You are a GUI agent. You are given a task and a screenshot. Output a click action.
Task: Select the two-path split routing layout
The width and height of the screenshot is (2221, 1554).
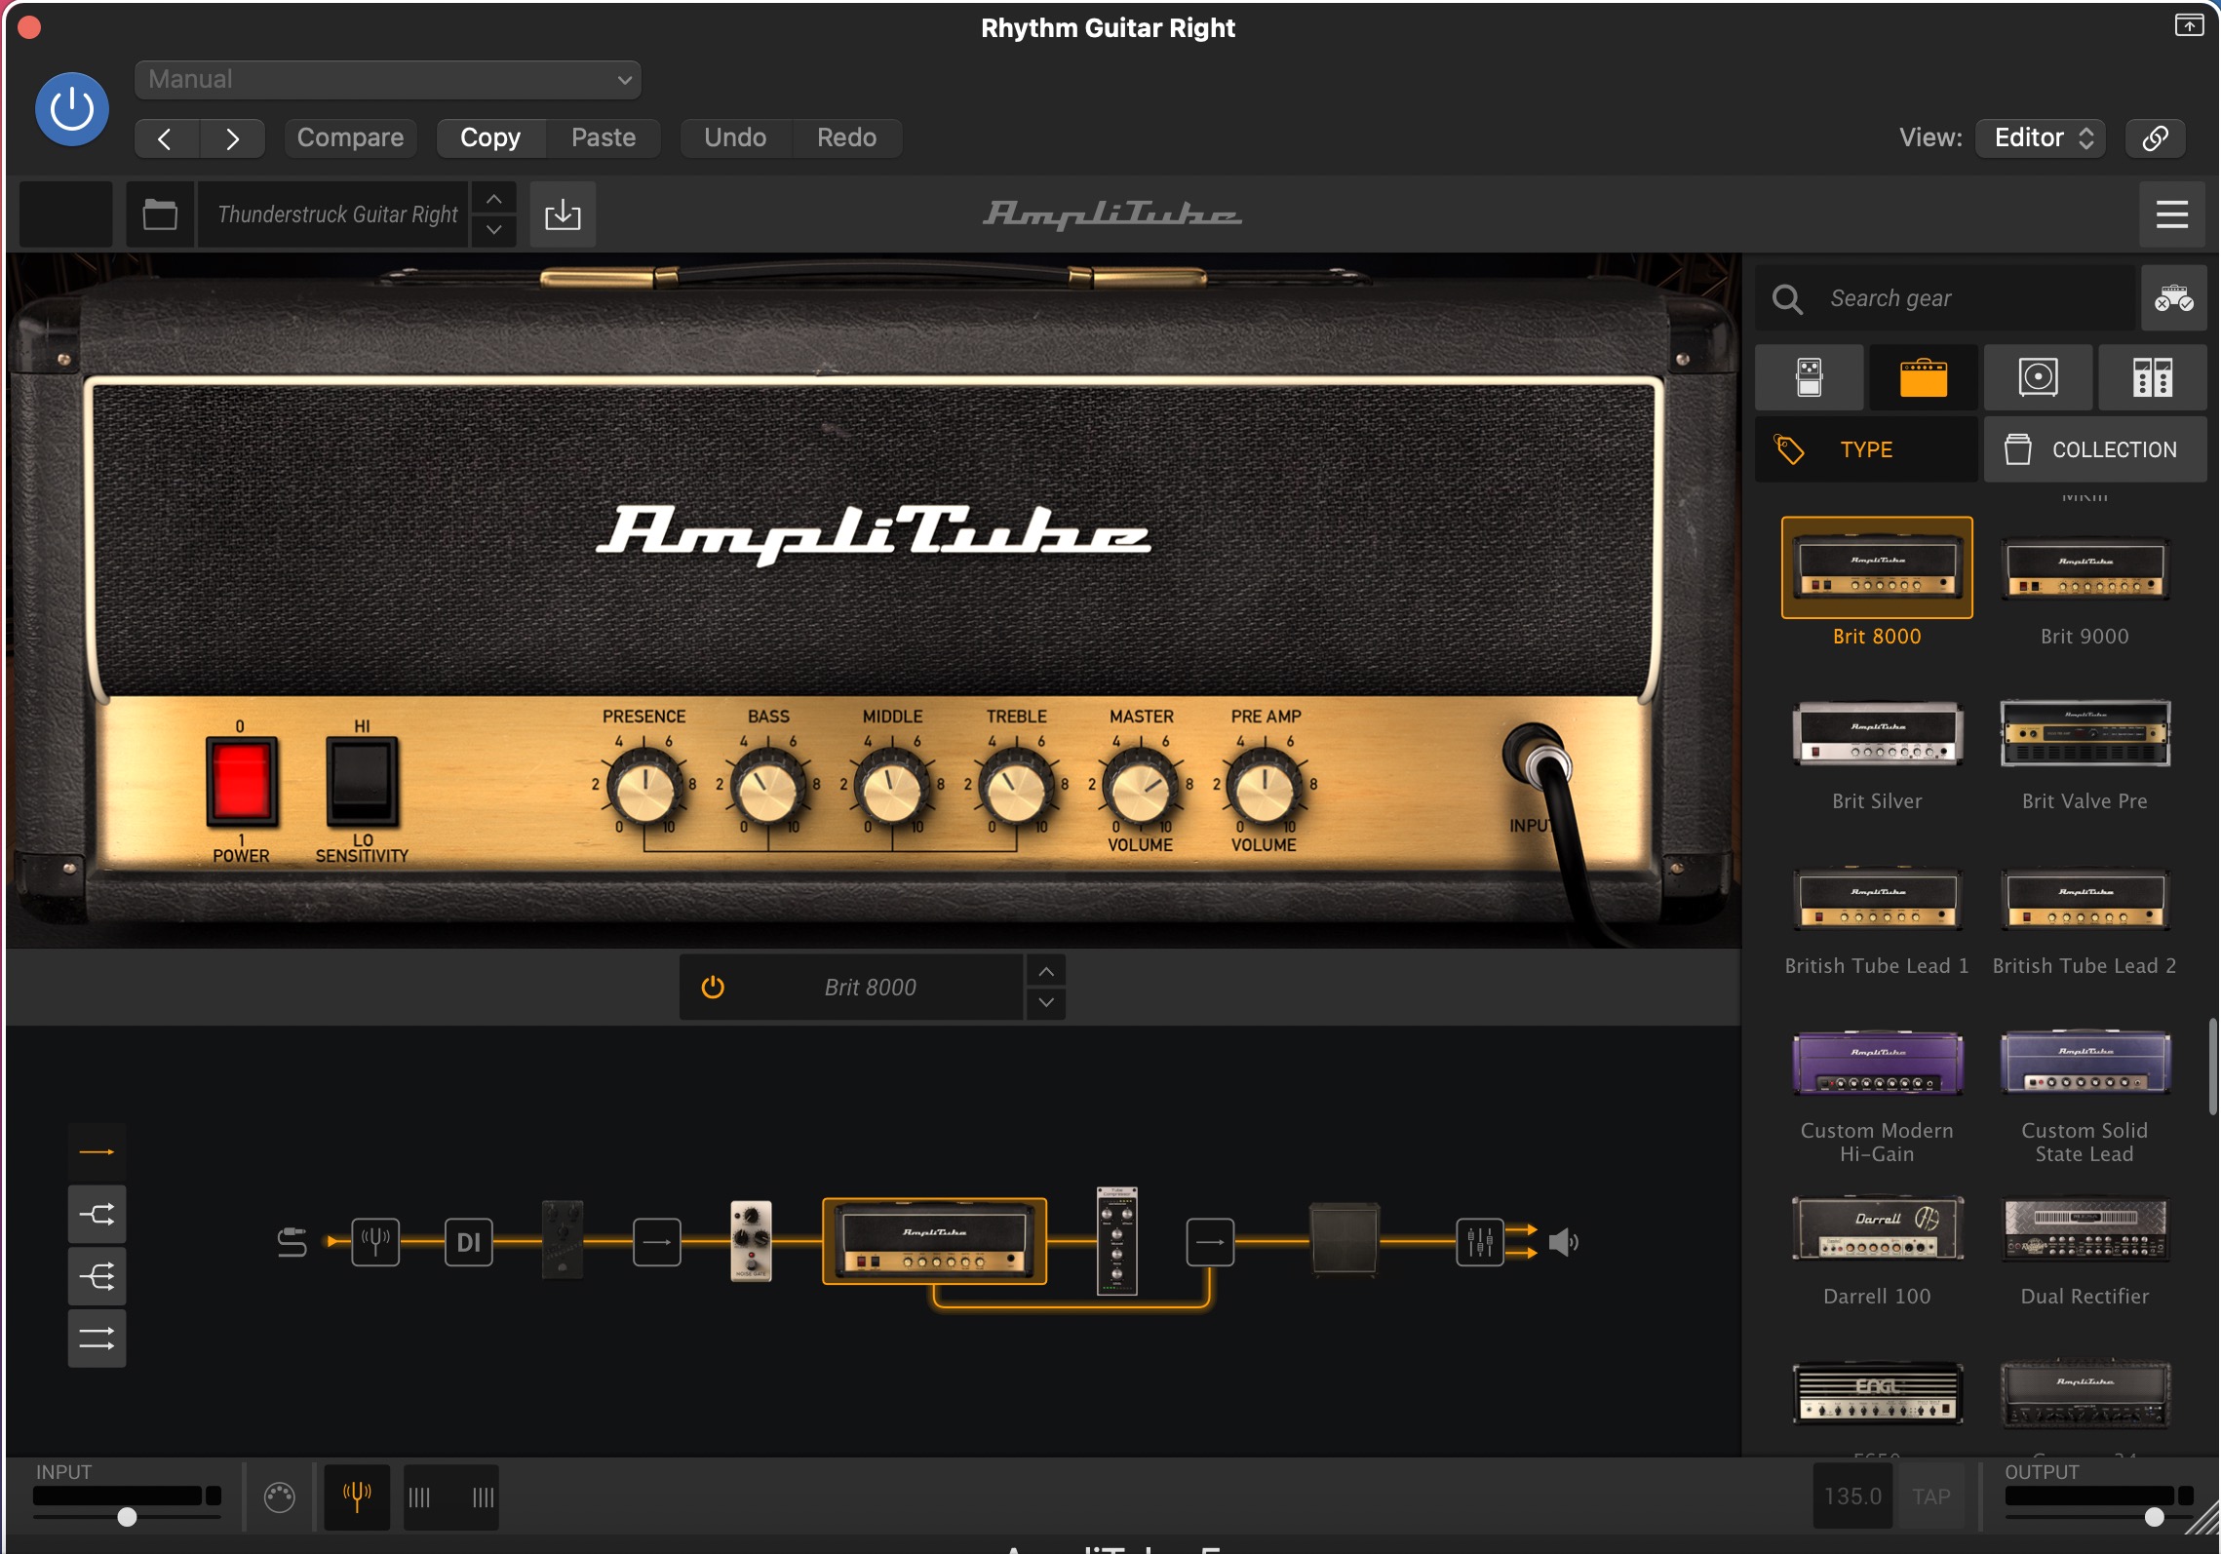[x=97, y=1214]
